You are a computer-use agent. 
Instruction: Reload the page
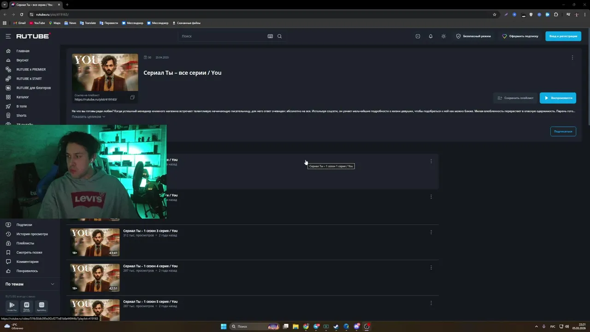tap(21, 14)
